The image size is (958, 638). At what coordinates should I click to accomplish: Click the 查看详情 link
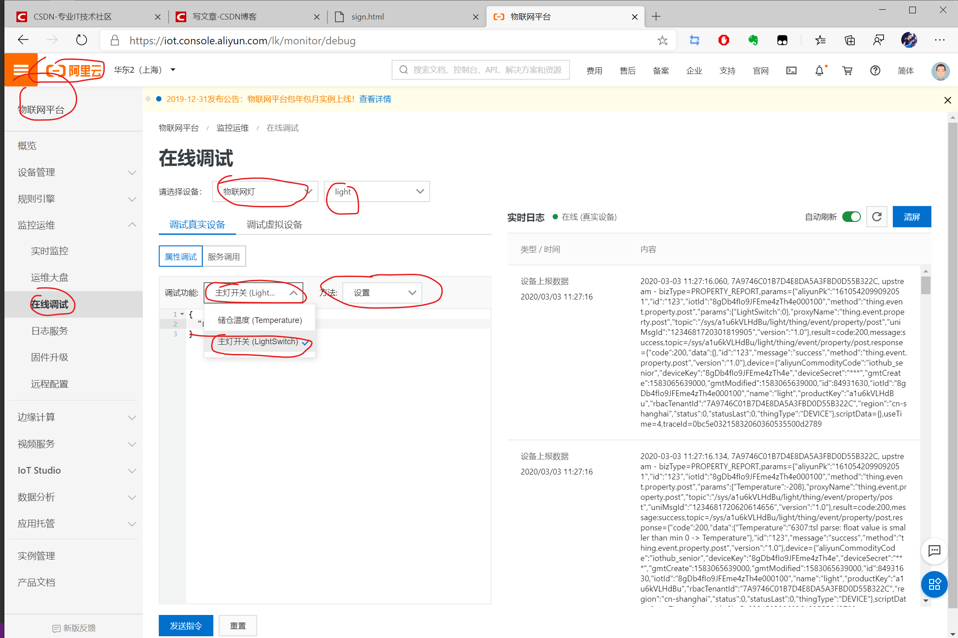coord(375,99)
